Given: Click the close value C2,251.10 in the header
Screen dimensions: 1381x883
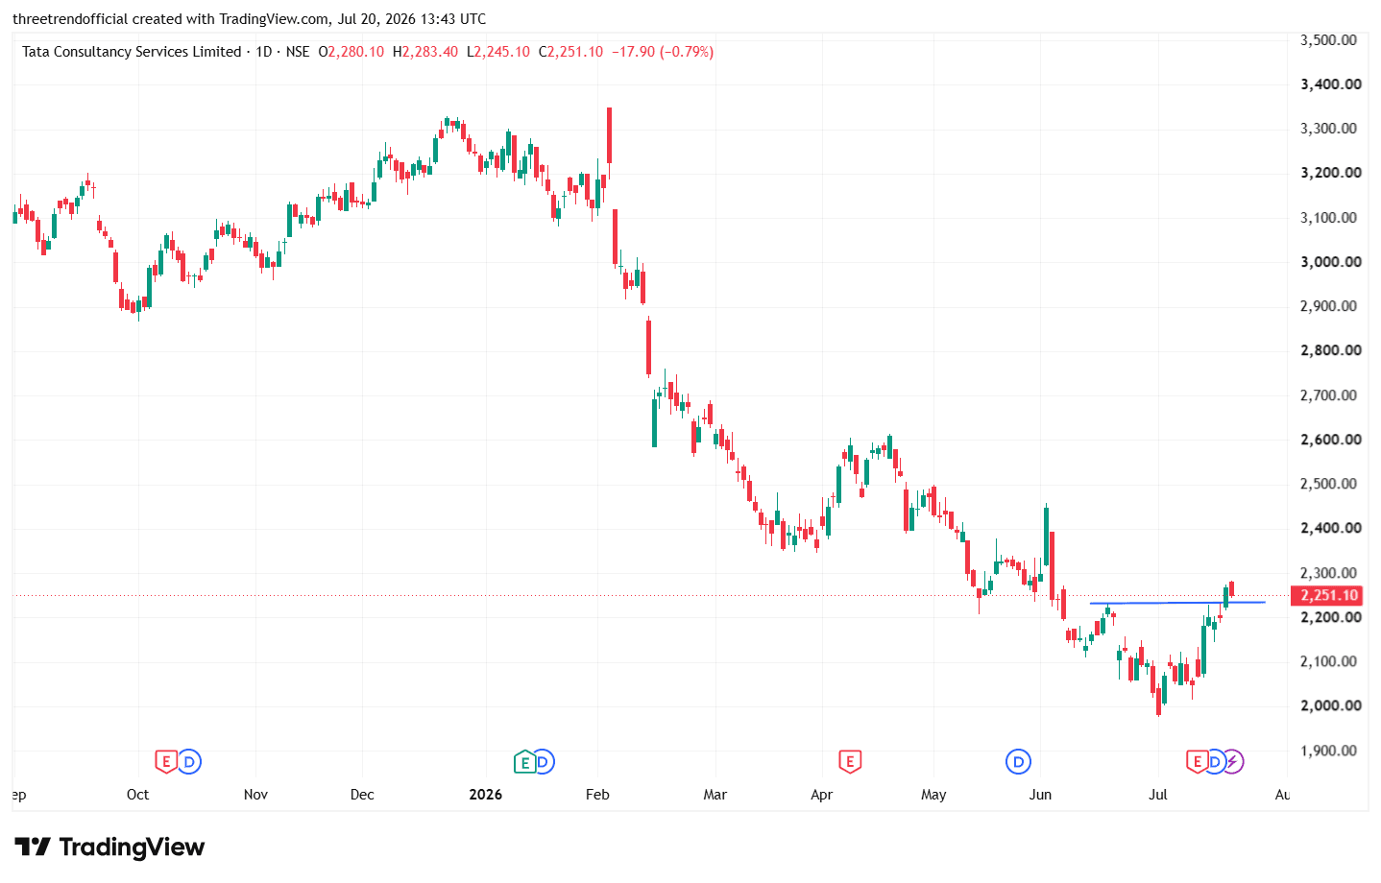Looking at the screenshot, I should (x=570, y=52).
